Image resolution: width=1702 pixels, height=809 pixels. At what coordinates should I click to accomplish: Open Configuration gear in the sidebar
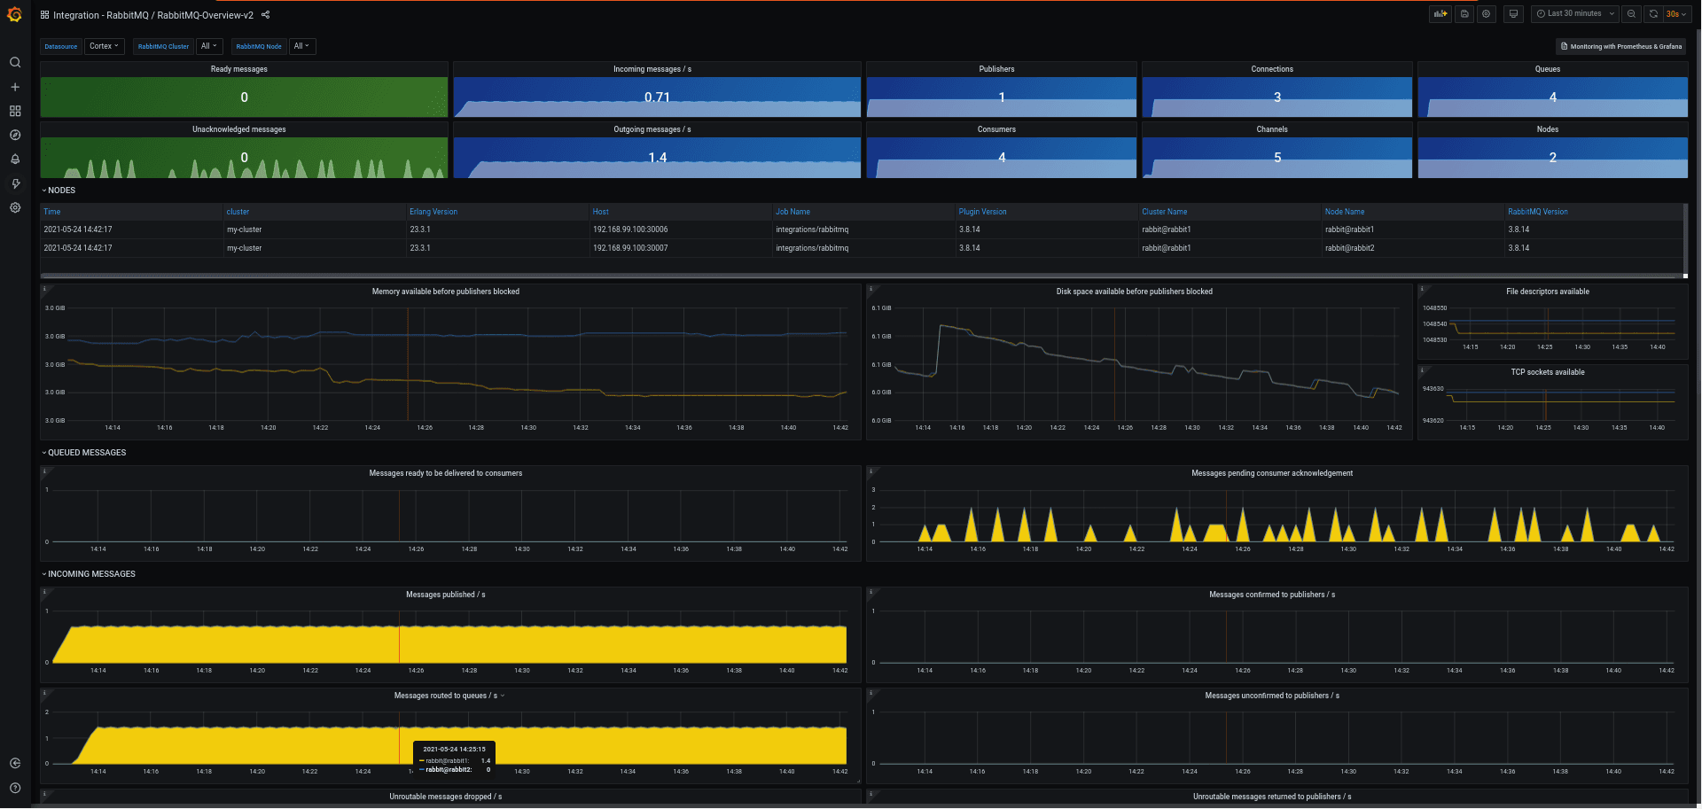14,207
